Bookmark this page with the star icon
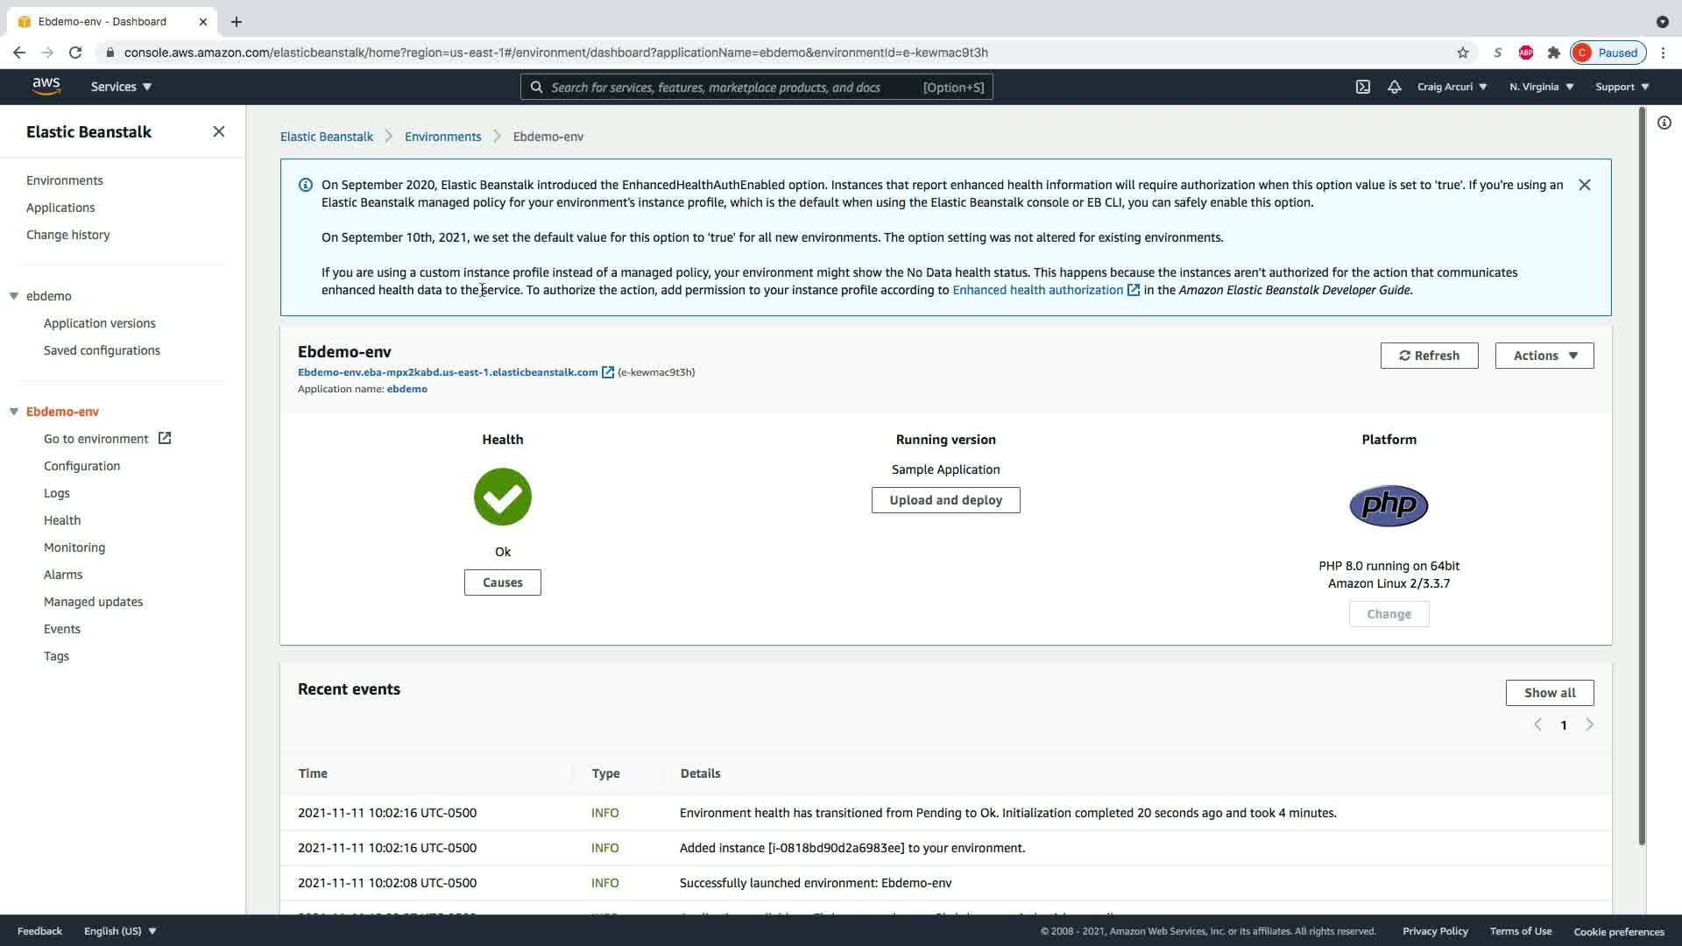The image size is (1682, 946). [1462, 53]
